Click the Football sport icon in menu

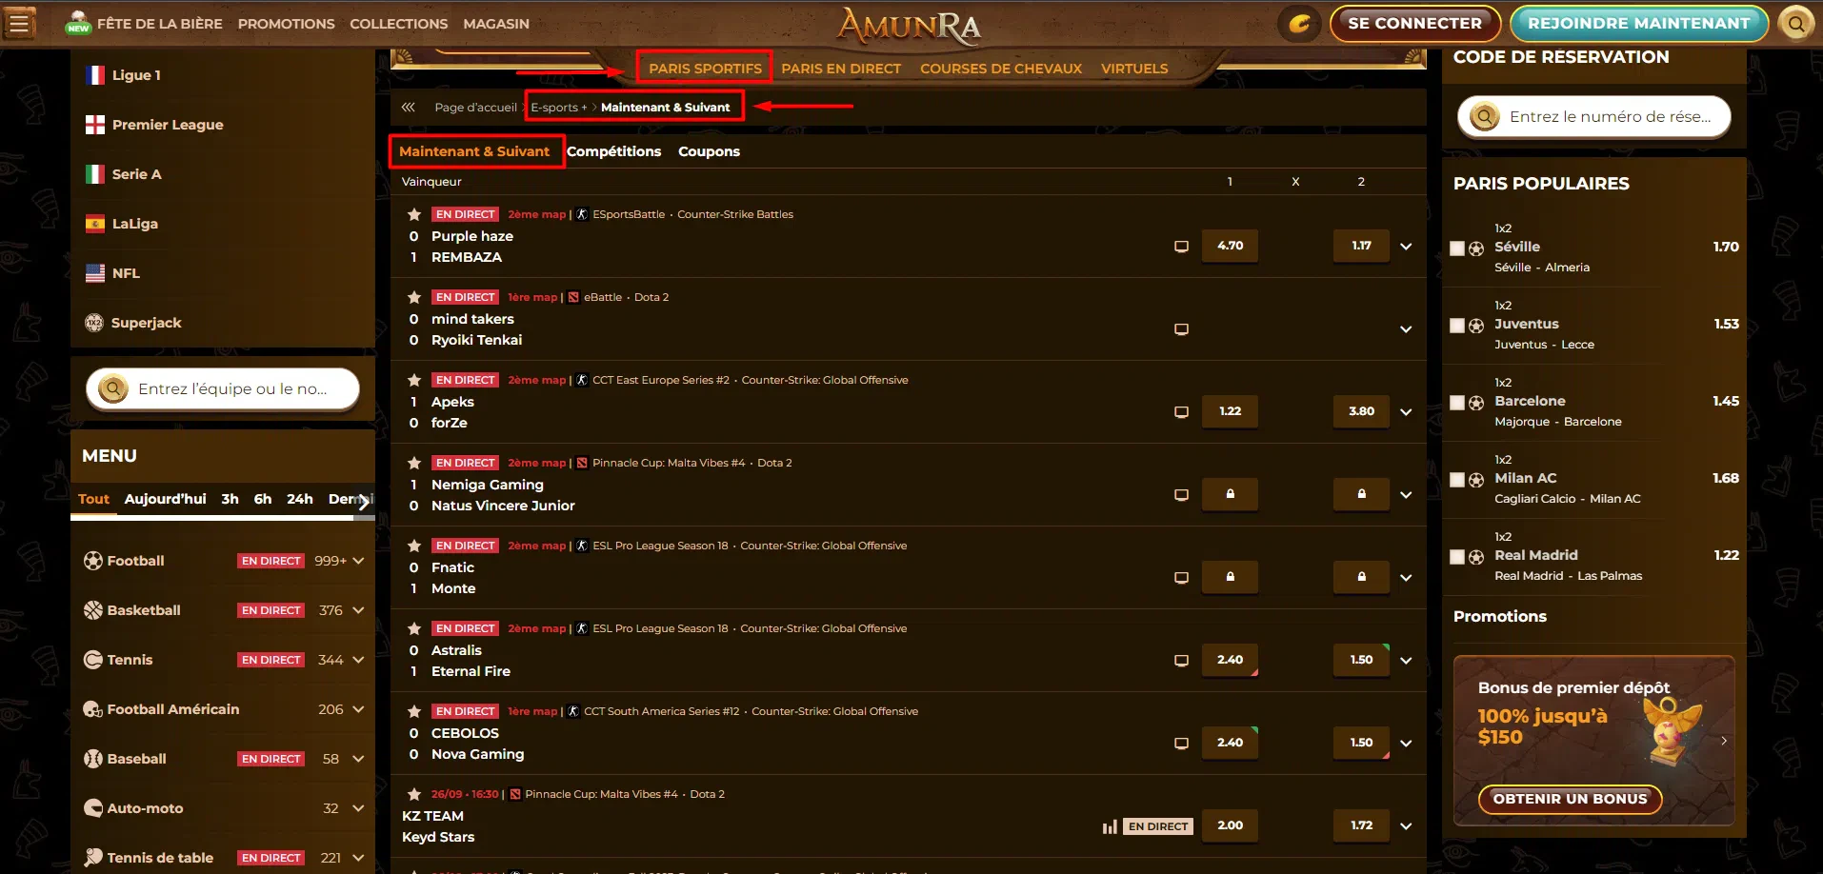click(92, 561)
